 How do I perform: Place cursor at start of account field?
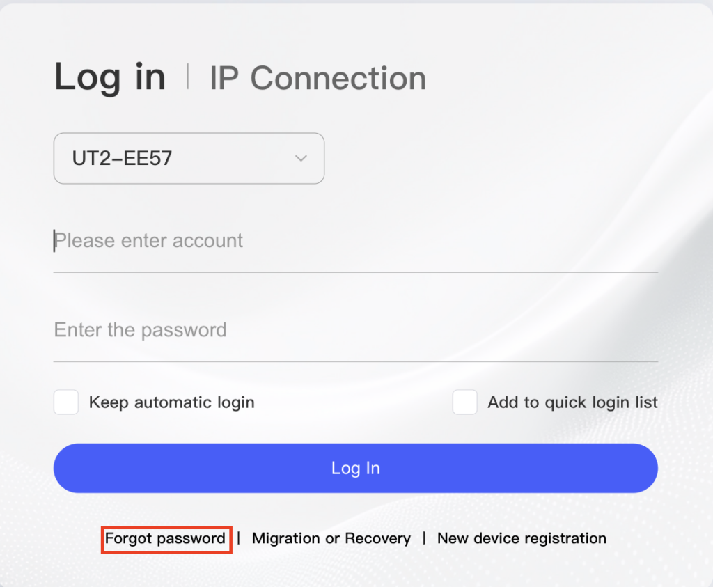56,241
